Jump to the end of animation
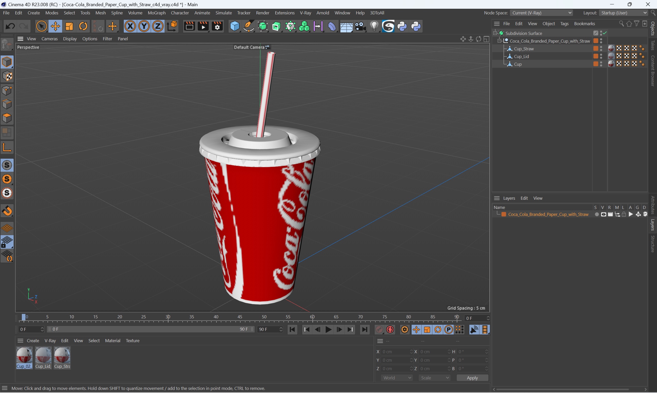 [x=365, y=329]
